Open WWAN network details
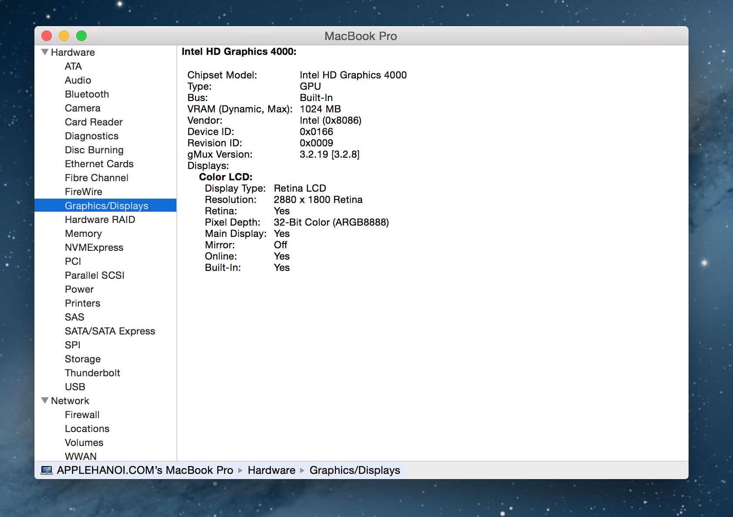This screenshot has height=517, width=733. click(80, 456)
